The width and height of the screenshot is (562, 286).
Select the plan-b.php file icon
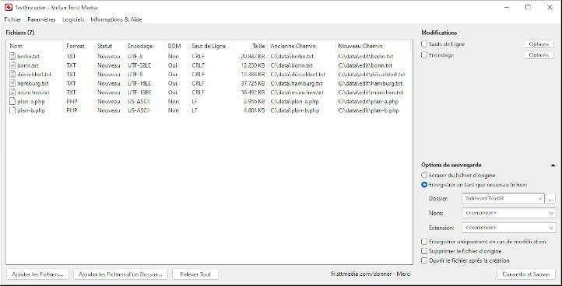pyautogui.click(x=12, y=110)
